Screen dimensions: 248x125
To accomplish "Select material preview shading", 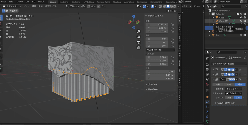I will (171, 6).
